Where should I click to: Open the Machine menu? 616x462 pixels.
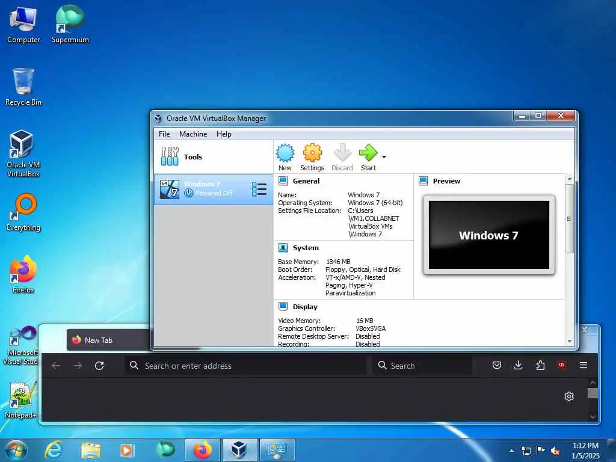pos(193,134)
